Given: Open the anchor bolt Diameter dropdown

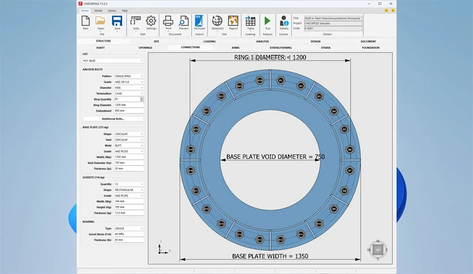Looking at the screenshot, I should 129,88.
